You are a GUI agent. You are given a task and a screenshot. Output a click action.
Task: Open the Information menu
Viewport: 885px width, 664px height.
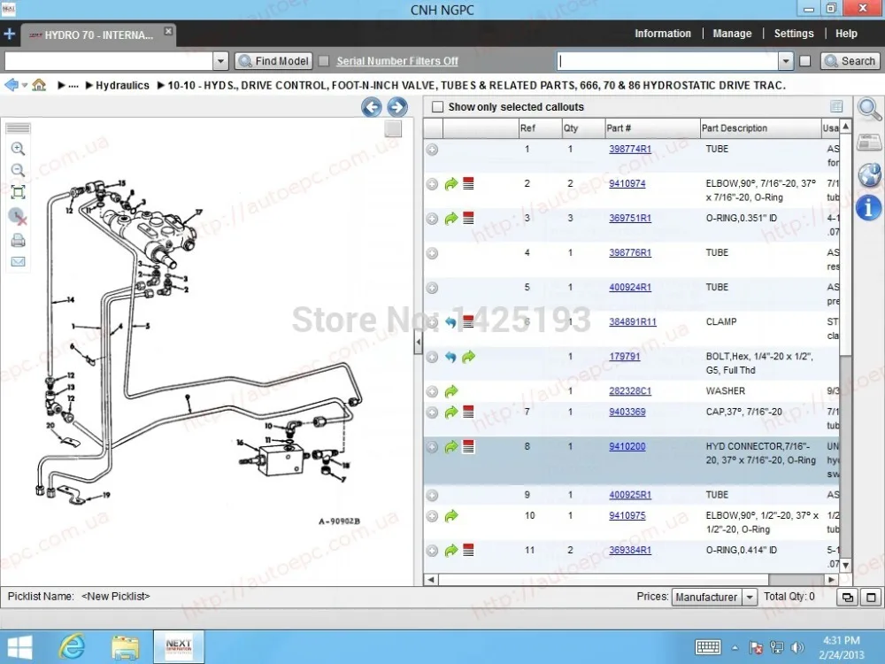tap(663, 34)
